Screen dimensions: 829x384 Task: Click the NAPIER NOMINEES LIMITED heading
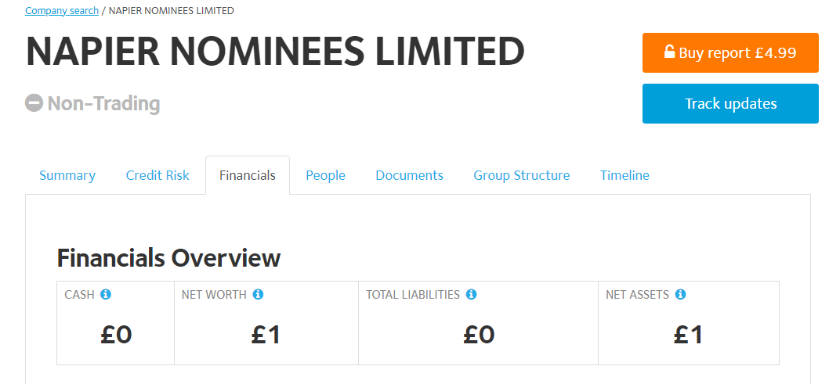click(x=275, y=51)
